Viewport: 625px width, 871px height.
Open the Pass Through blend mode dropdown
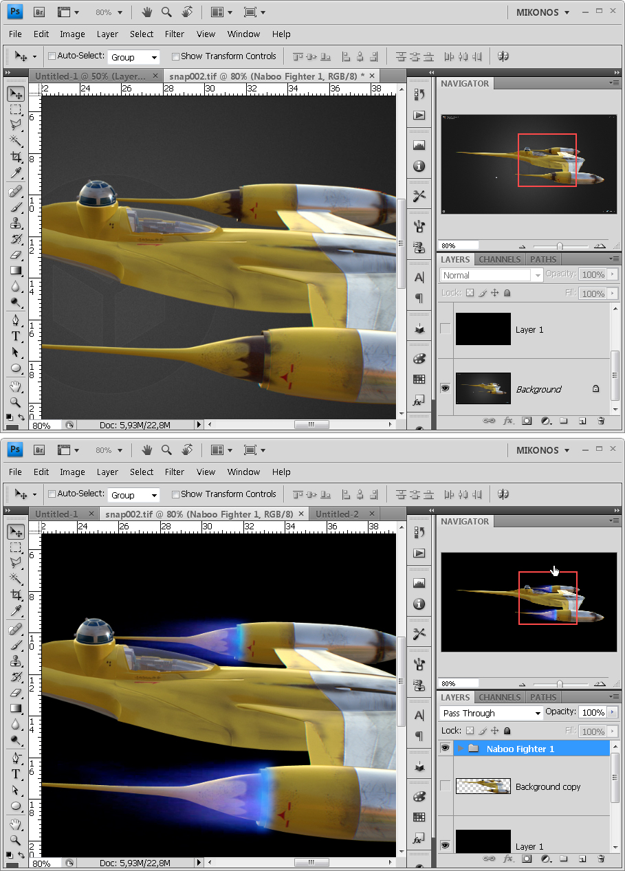pyautogui.click(x=491, y=713)
